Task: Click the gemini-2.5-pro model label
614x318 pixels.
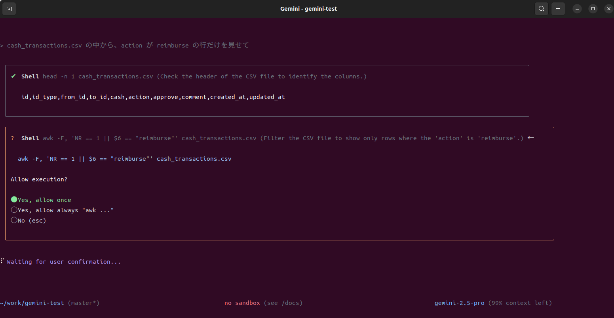Action: coord(459,303)
